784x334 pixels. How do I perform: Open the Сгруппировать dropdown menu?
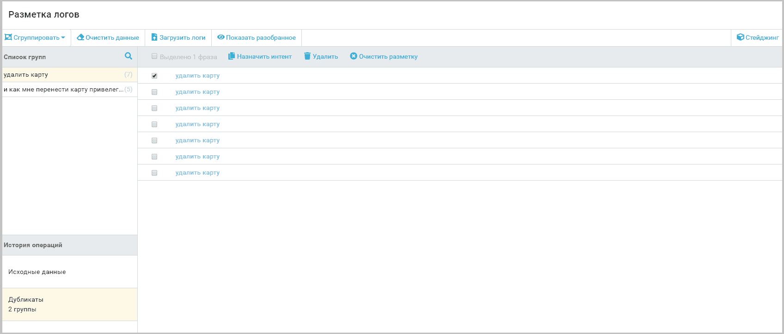(x=35, y=38)
